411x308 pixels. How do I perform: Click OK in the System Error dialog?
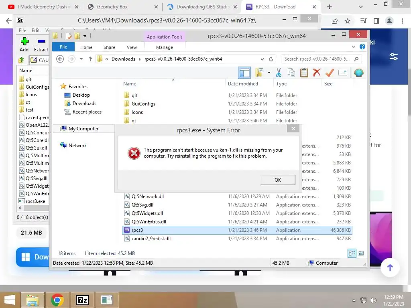click(278, 180)
